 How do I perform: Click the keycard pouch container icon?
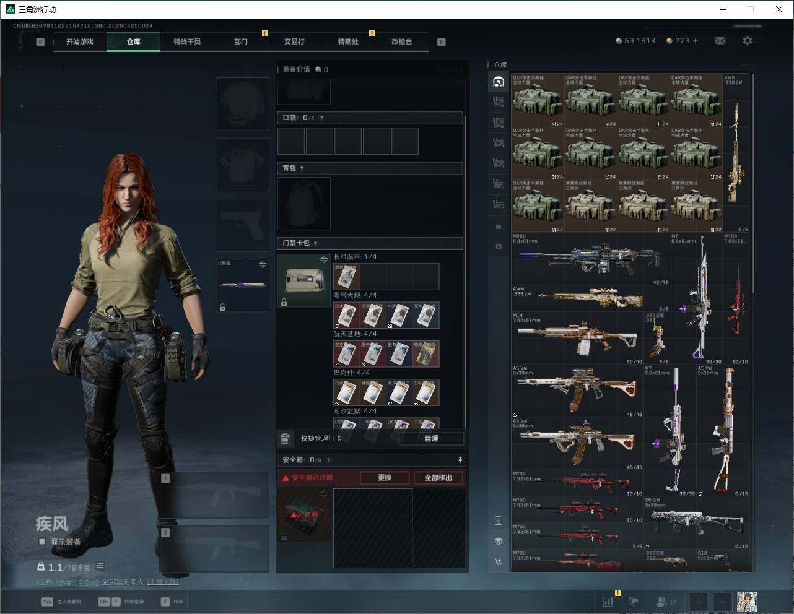[x=304, y=280]
